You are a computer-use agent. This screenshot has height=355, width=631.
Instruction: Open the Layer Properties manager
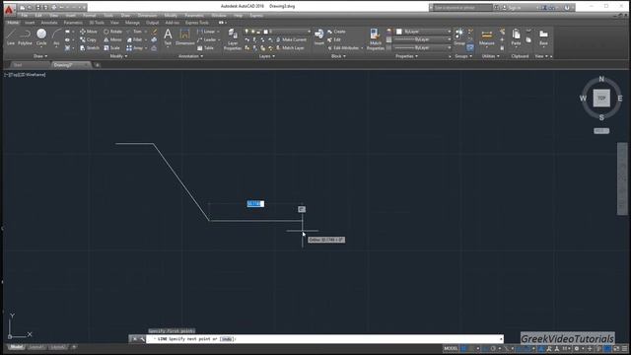pyautogui.click(x=233, y=39)
